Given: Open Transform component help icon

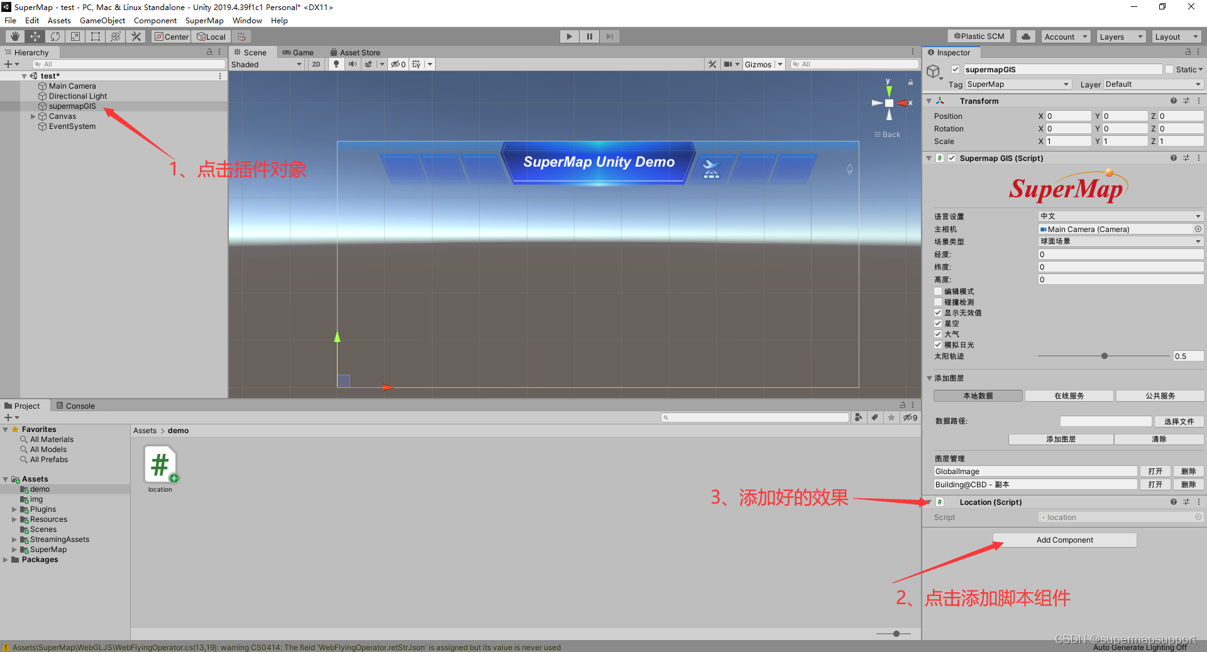Looking at the screenshot, I should [1173, 101].
